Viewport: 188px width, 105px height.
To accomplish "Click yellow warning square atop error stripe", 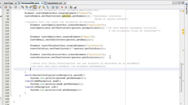I will (183, 11).
